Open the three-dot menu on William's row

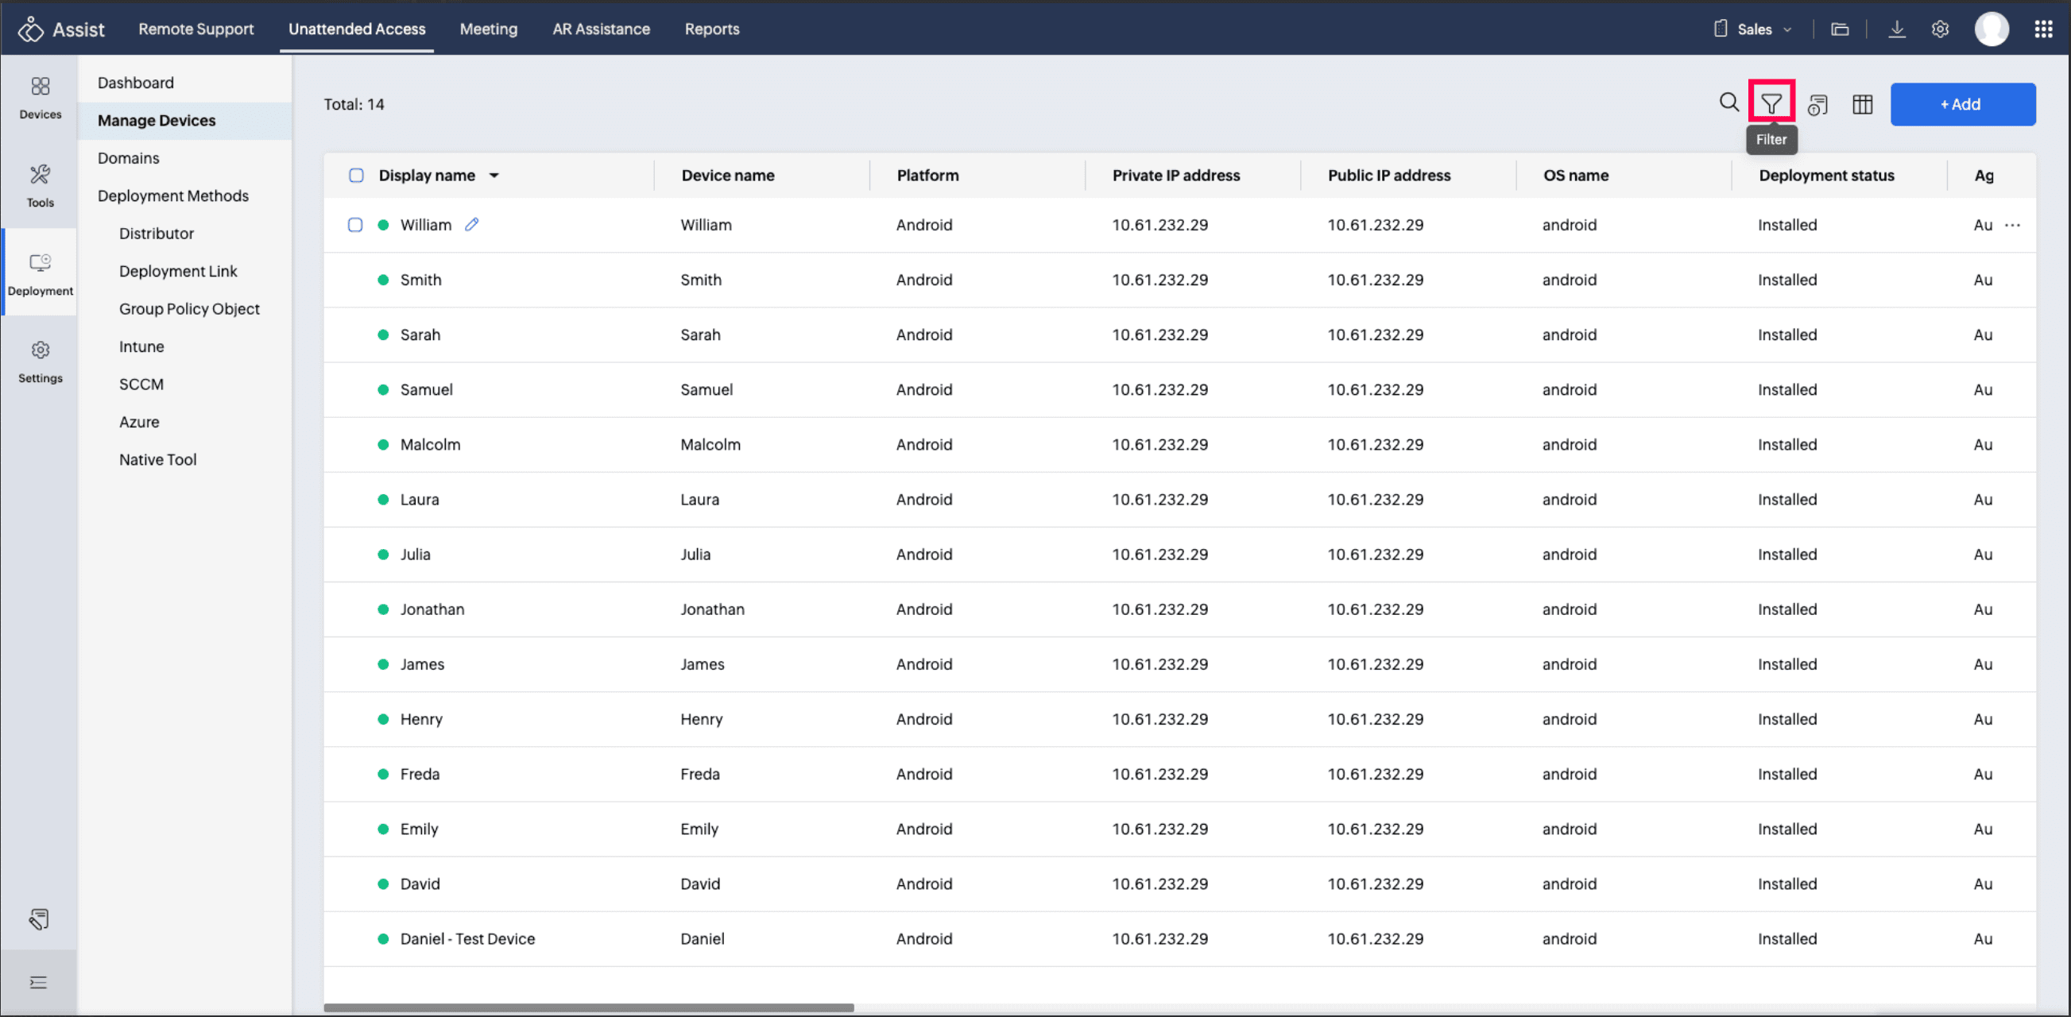[x=2012, y=225]
